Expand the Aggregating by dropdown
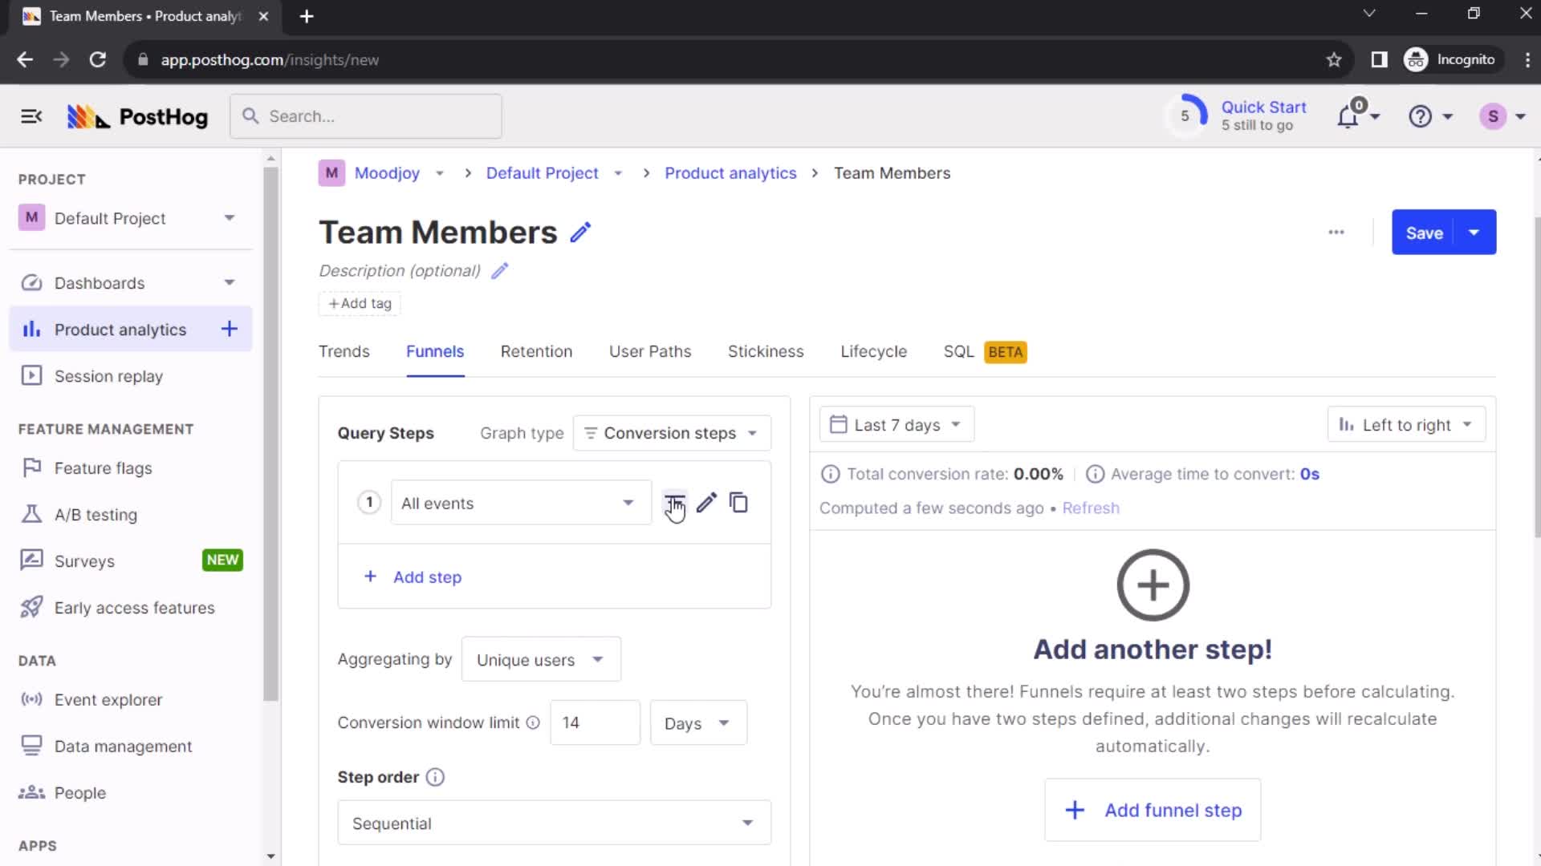The height and width of the screenshot is (866, 1541). pyautogui.click(x=540, y=660)
